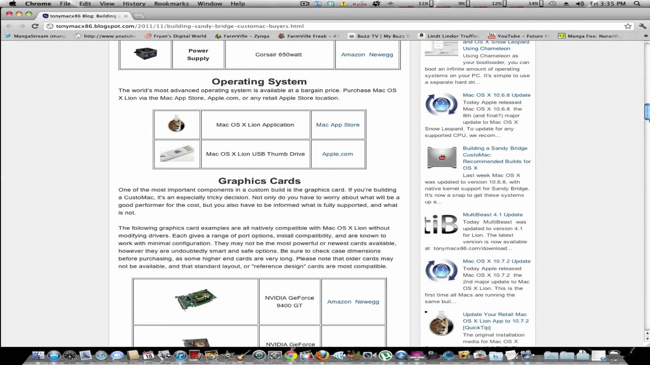Follow the Mac App Store link
The width and height of the screenshot is (650, 365).
(338, 125)
